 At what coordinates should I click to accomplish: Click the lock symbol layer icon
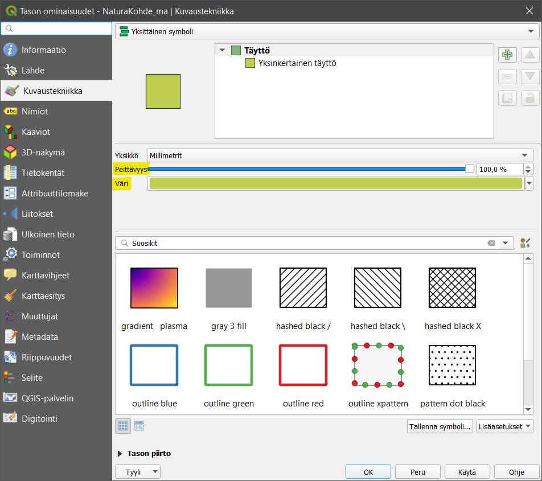[530, 98]
